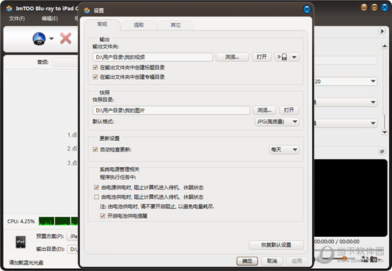Screen dimensions: 392x271
Task: Open the 文件(F) menu
Action: [x=17, y=18]
